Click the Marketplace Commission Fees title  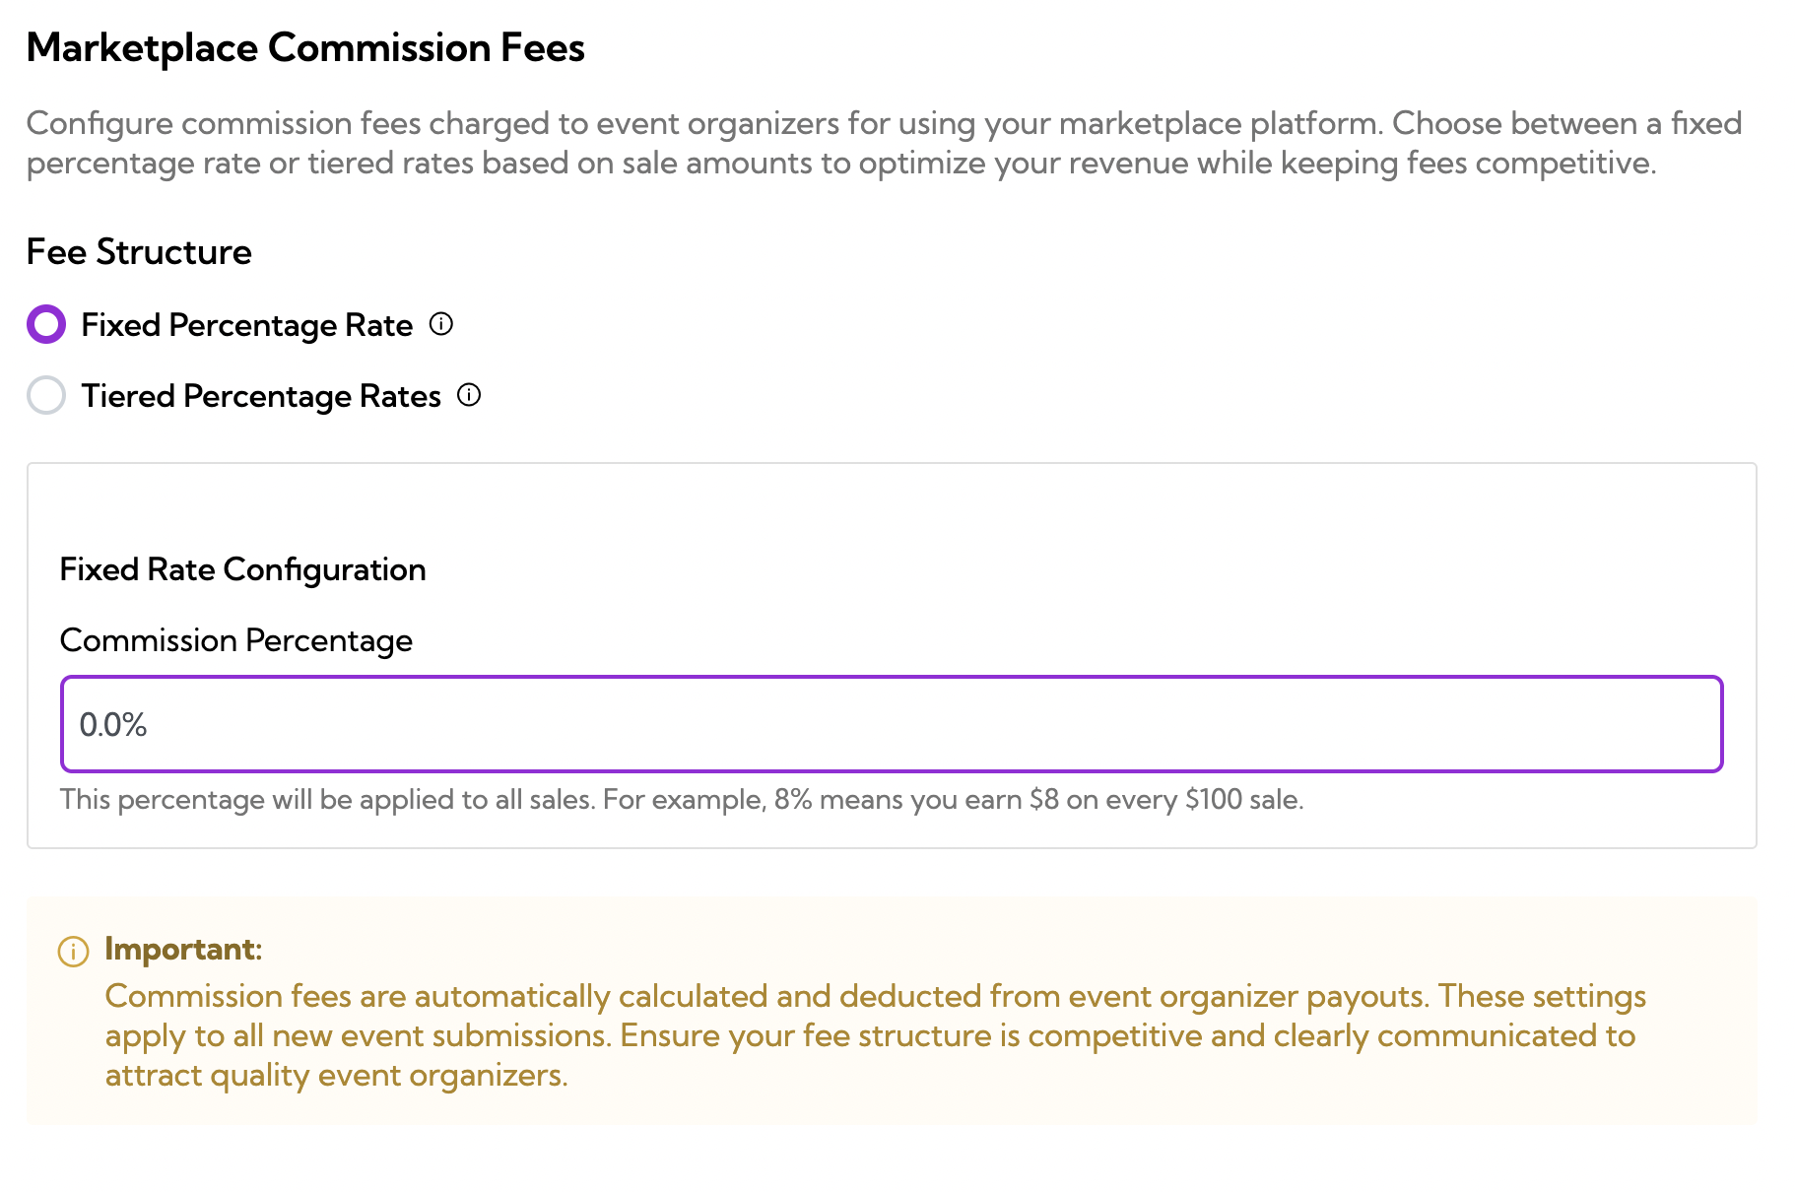(305, 46)
